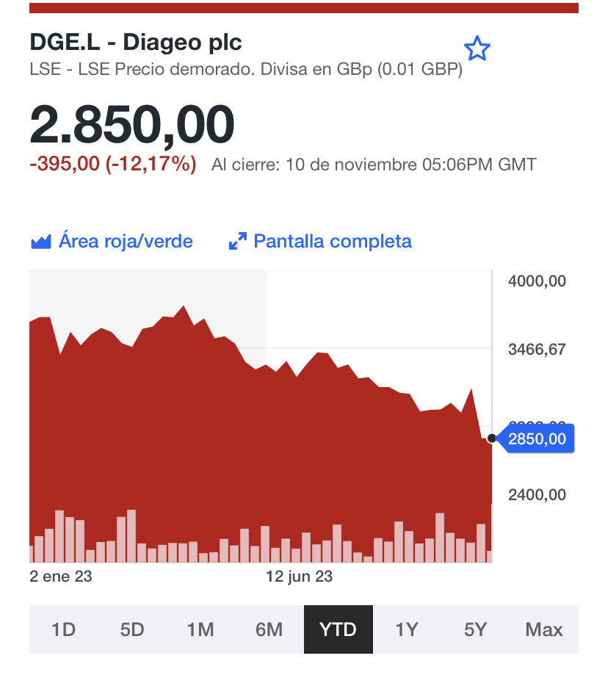Viewport: 608px width, 675px height.
Task: Click the DGE.L - Diageo plc title
Action: pyautogui.click(x=136, y=43)
